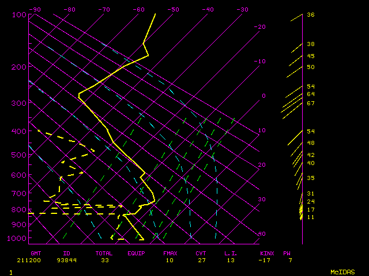Select the -50 temperature axis label
Viewport: 369px width, 276px height.
coord(173,10)
